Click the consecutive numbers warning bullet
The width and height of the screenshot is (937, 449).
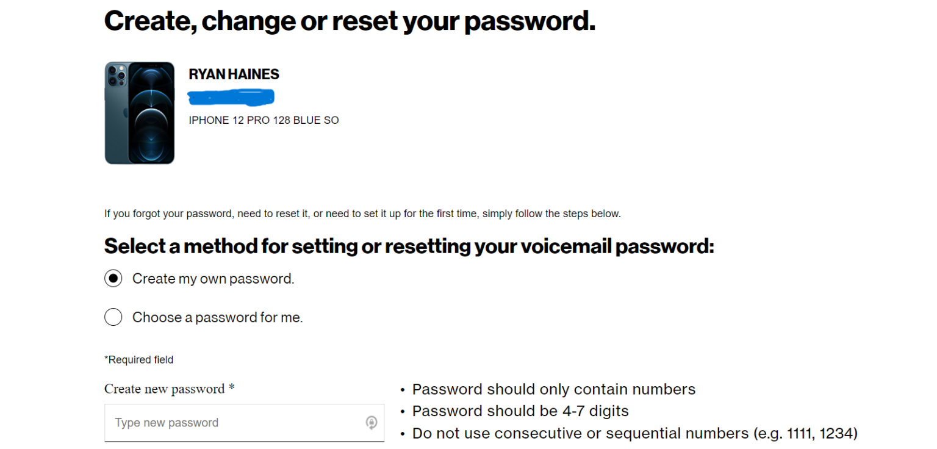click(634, 433)
